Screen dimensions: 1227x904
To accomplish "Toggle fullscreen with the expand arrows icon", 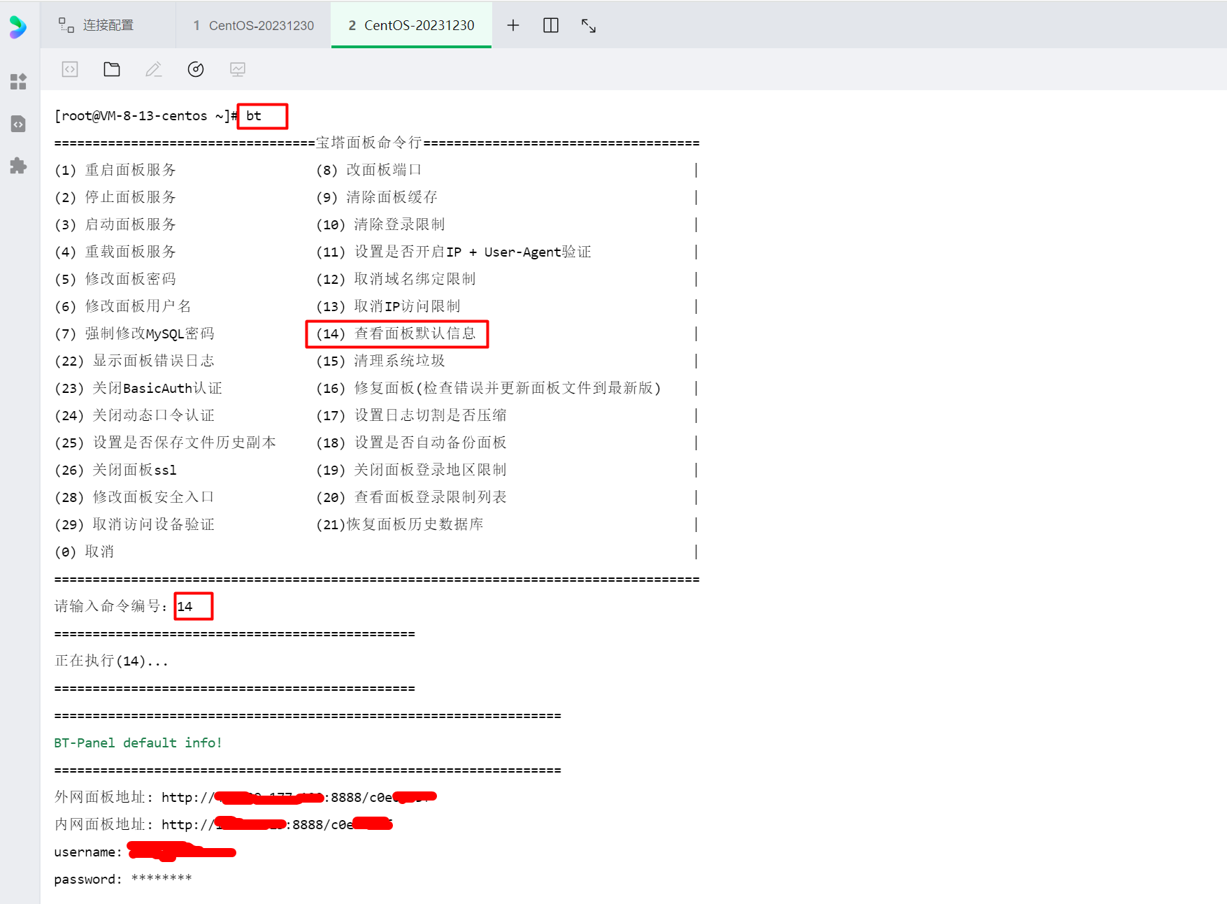I will click(x=589, y=26).
